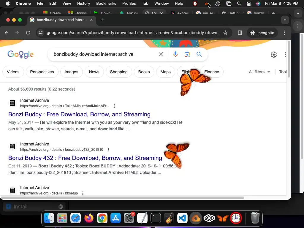Open the Trash in the Dock
This screenshot has width=304, height=228.
[255, 218]
